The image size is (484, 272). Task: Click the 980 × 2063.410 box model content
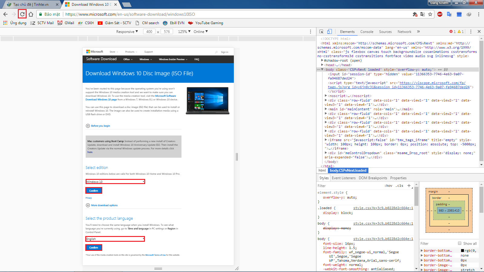point(449,211)
